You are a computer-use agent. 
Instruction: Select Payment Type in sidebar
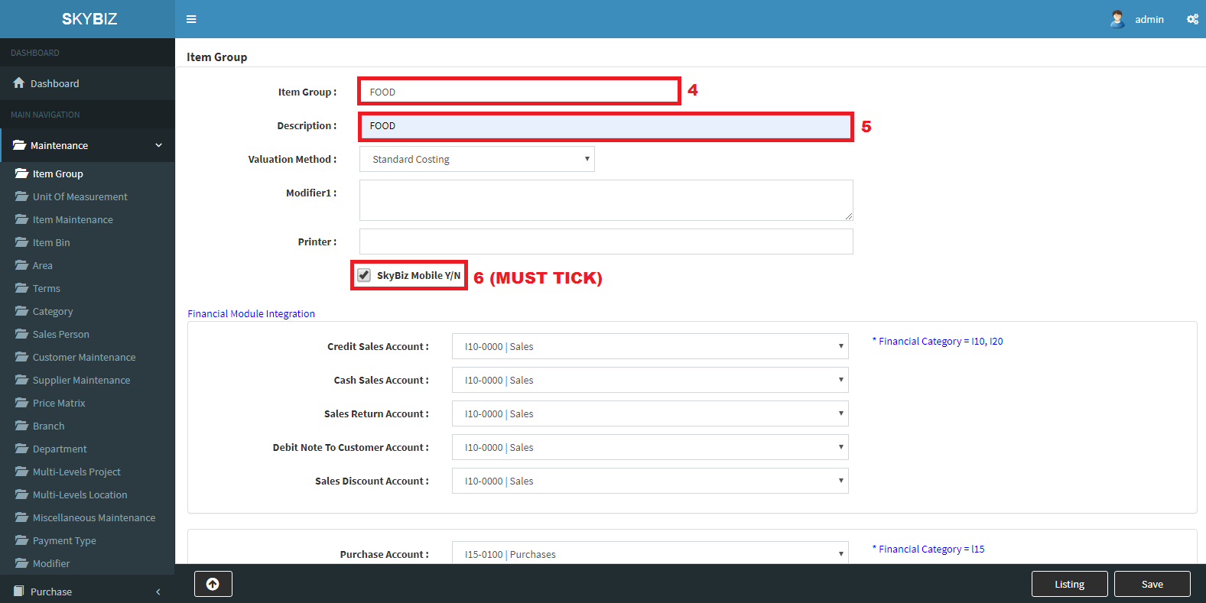click(x=64, y=540)
